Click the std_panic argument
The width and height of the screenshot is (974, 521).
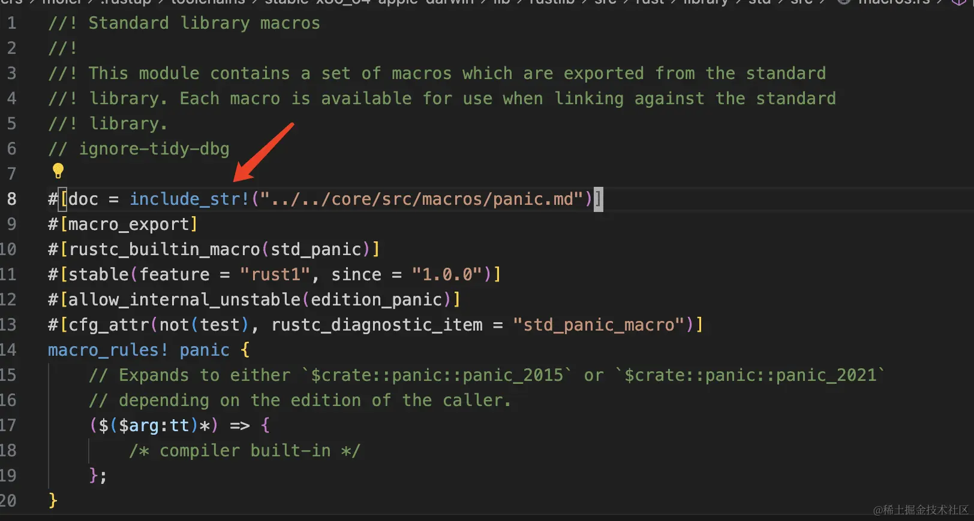coord(316,249)
